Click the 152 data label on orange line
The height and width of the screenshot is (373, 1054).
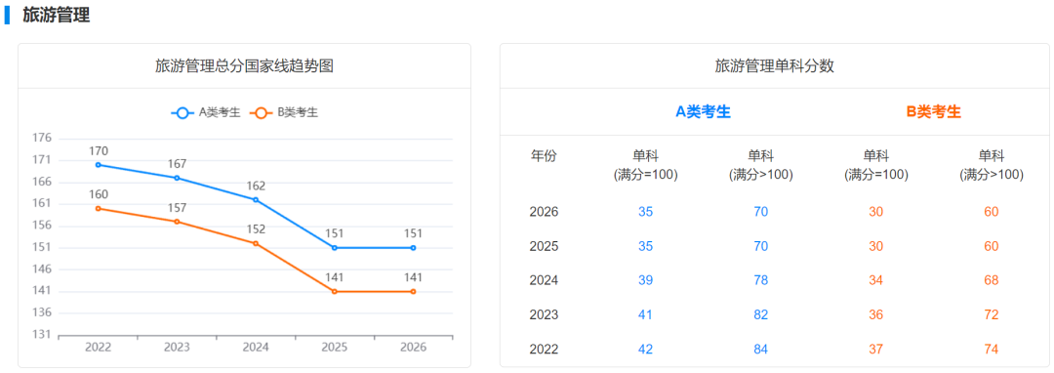(256, 229)
